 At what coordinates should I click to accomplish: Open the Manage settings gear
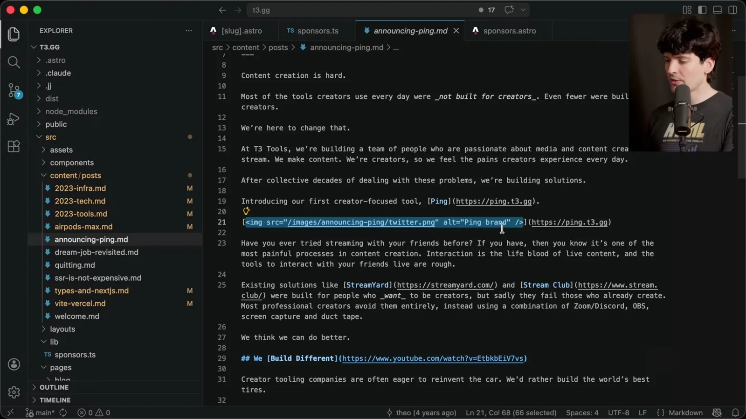pos(14,392)
